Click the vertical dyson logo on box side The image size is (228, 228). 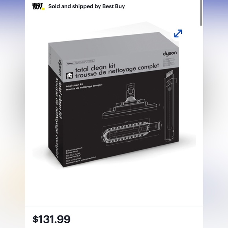point(60,68)
